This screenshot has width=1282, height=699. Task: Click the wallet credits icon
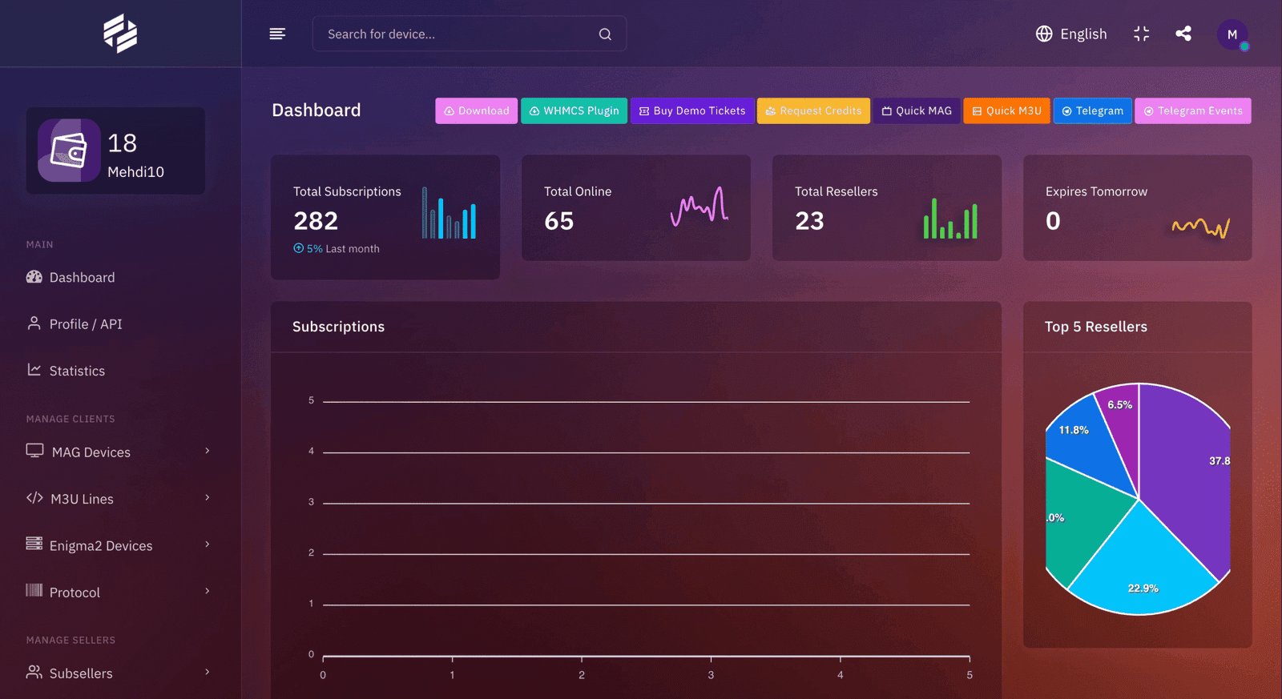pos(69,151)
